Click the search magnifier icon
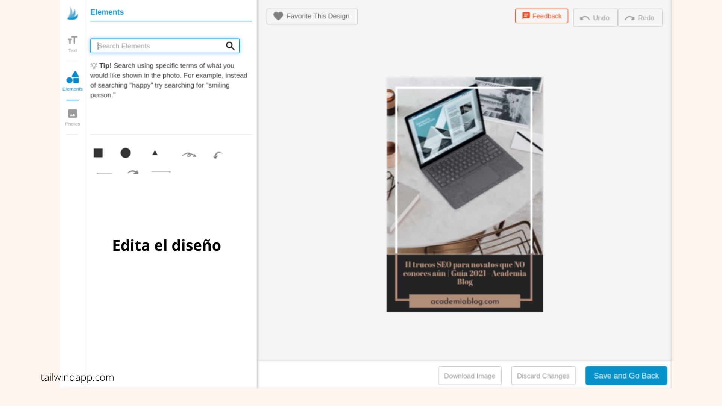This screenshot has width=722, height=406. pos(230,46)
